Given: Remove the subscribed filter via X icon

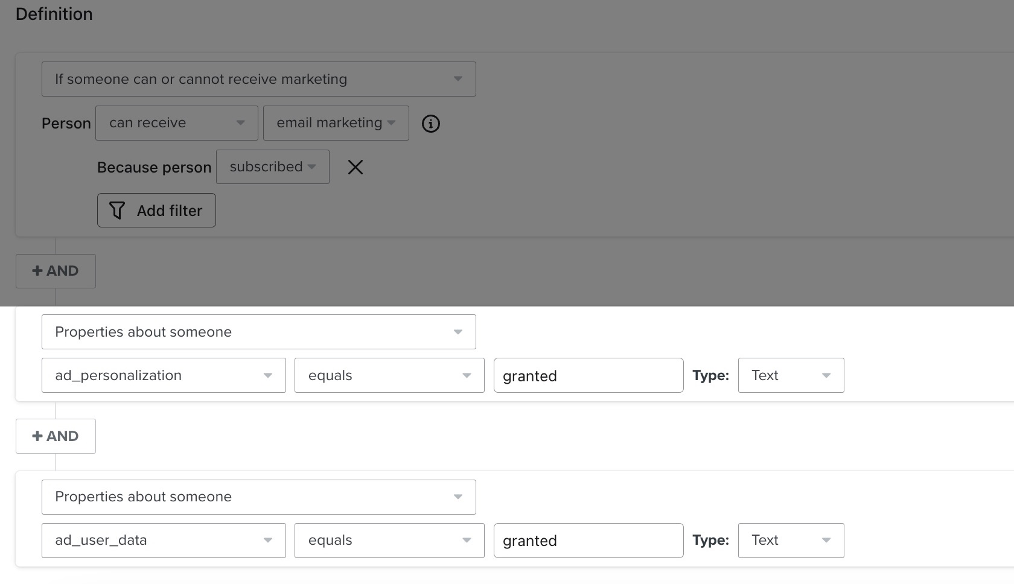Looking at the screenshot, I should tap(356, 167).
